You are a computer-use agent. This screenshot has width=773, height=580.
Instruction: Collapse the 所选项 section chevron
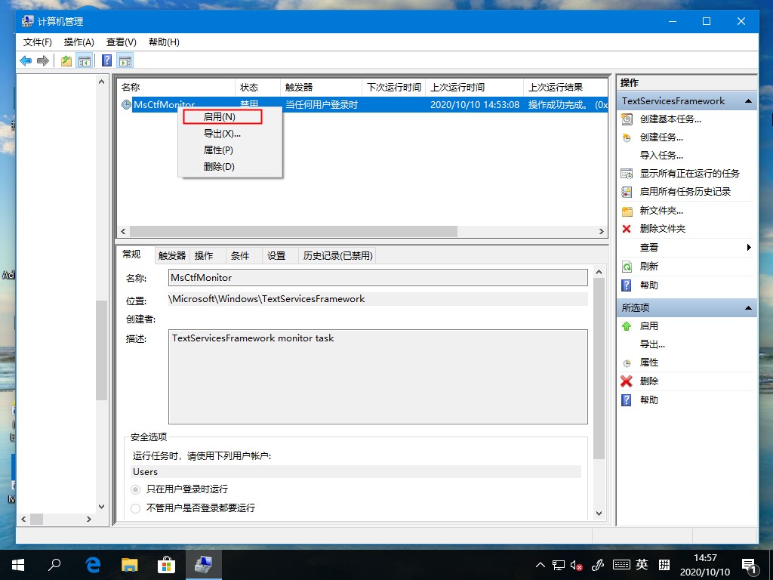click(x=747, y=307)
